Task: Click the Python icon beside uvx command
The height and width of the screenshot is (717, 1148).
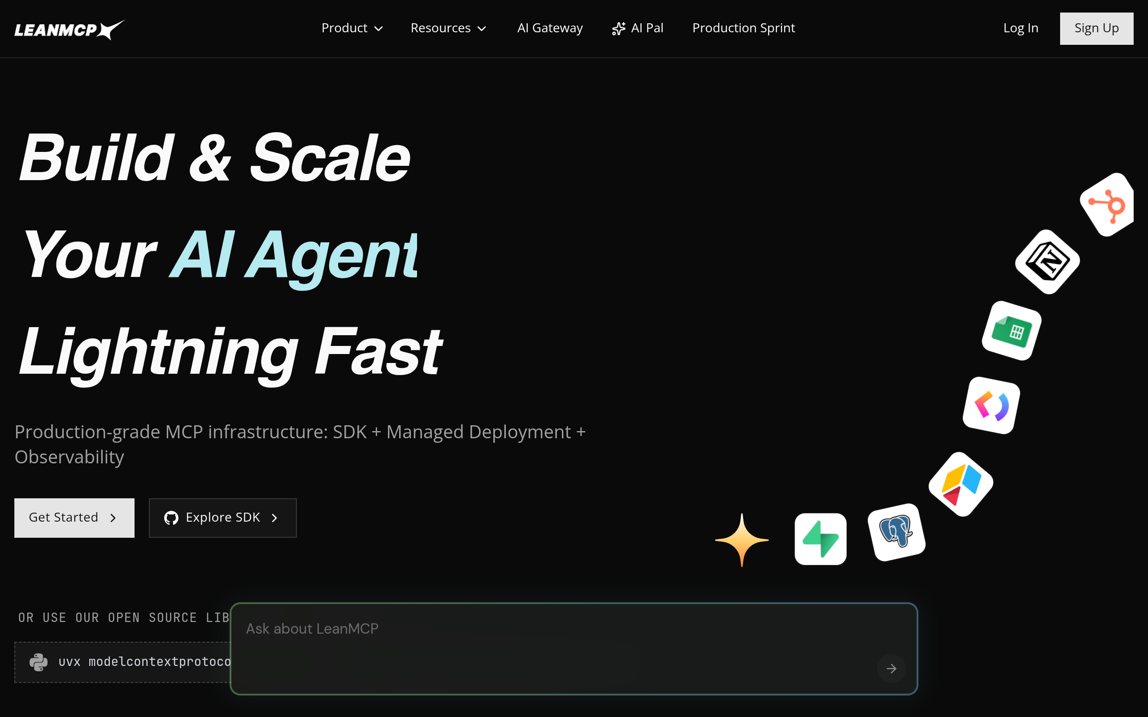Action: [39, 662]
